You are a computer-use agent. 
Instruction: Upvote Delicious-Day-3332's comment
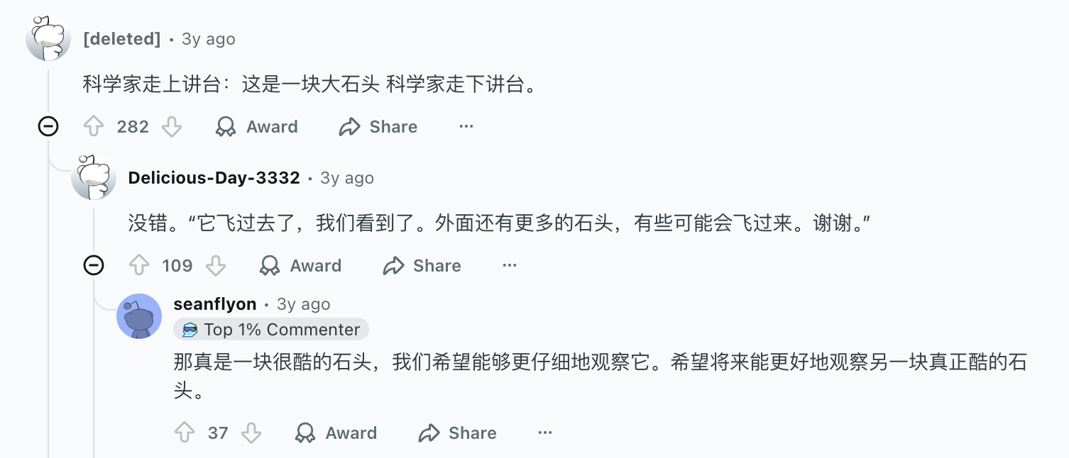coord(139,266)
